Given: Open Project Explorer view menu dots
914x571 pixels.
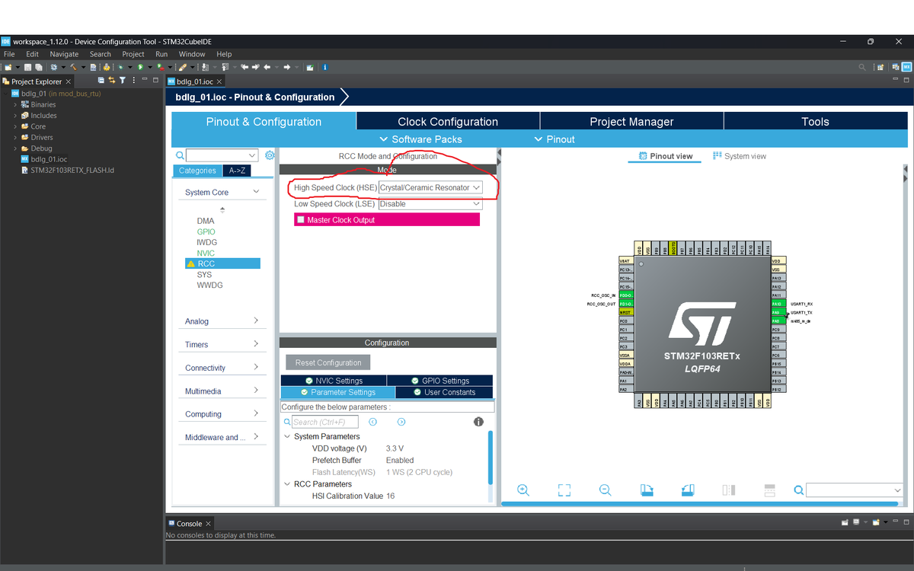Looking at the screenshot, I should (x=134, y=81).
